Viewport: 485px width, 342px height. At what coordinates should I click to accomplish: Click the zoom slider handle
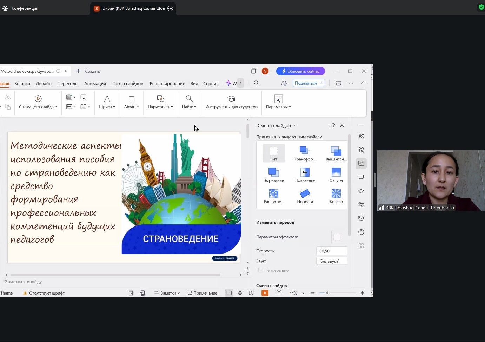click(327, 293)
